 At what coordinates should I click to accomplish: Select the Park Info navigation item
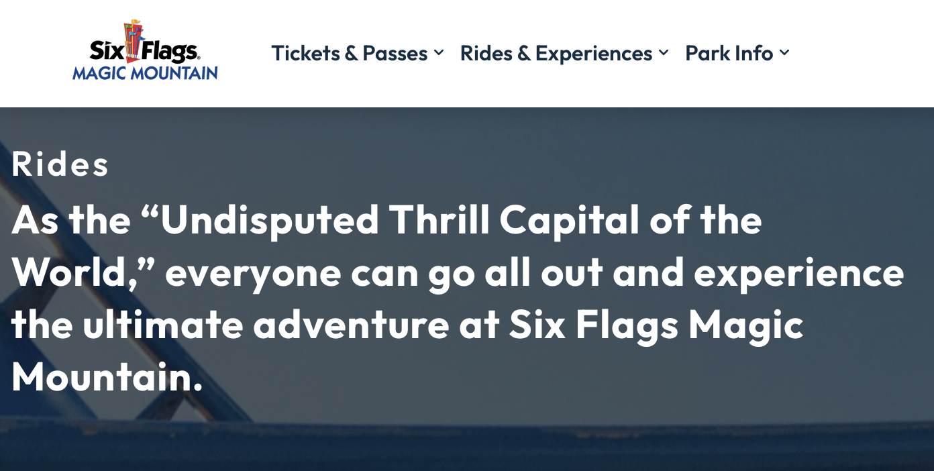729,53
